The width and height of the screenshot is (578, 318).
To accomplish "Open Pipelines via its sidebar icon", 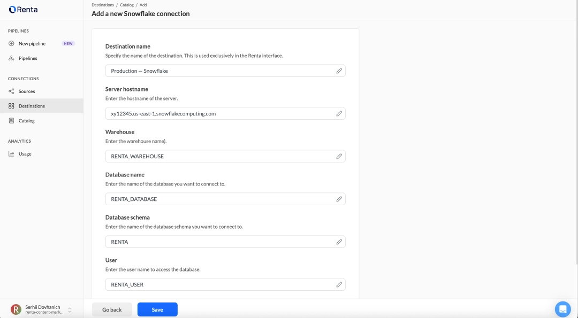I will point(11,58).
